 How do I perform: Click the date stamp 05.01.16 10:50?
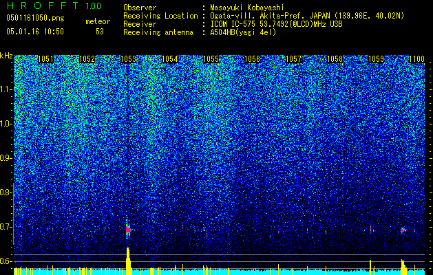(x=35, y=31)
